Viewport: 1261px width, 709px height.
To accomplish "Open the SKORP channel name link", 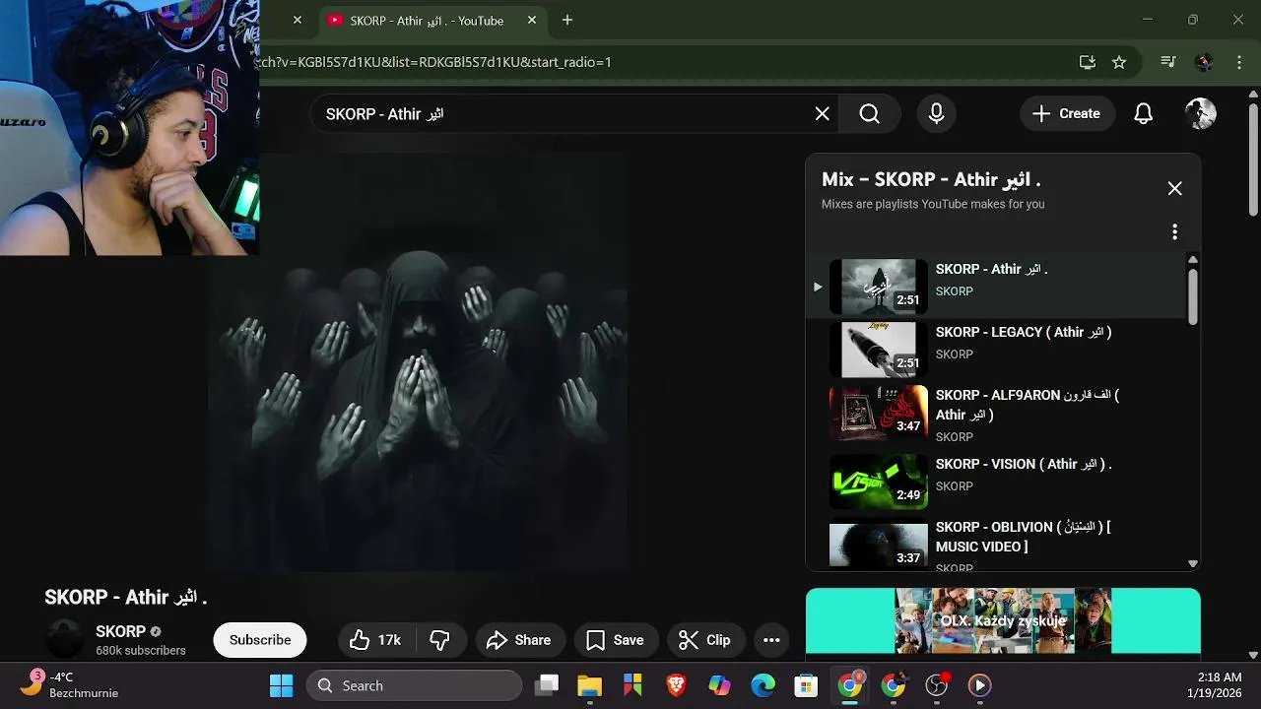I will click(x=120, y=631).
